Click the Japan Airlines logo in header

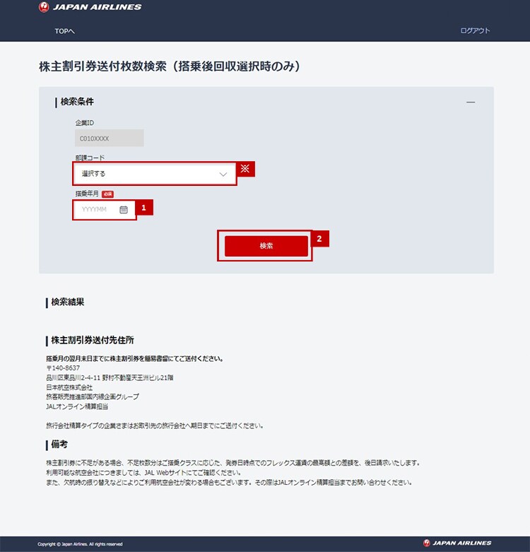[x=90, y=7]
